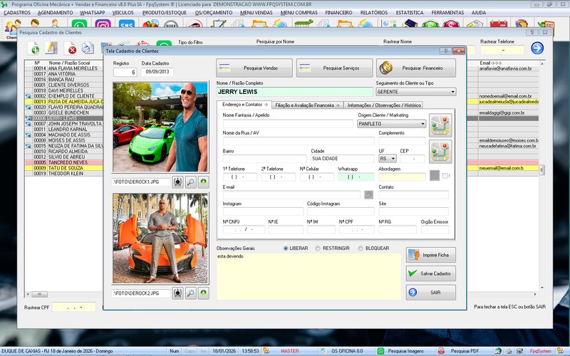
Task: Select the LIBERAR radio option
Action: point(286,248)
